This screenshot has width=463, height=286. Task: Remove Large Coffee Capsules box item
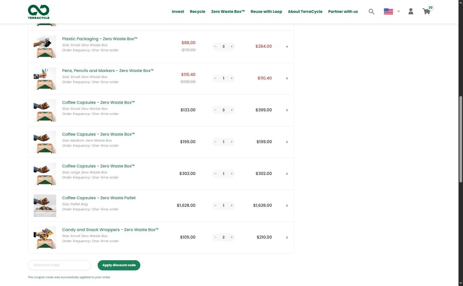click(287, 174)
